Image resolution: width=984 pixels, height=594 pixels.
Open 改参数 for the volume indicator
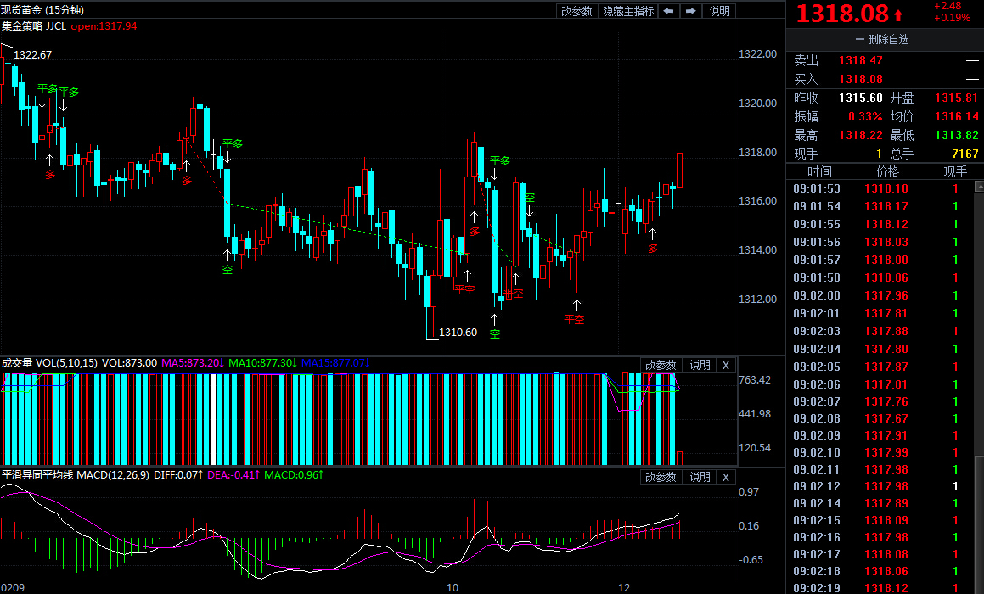[x=661, y=365]
